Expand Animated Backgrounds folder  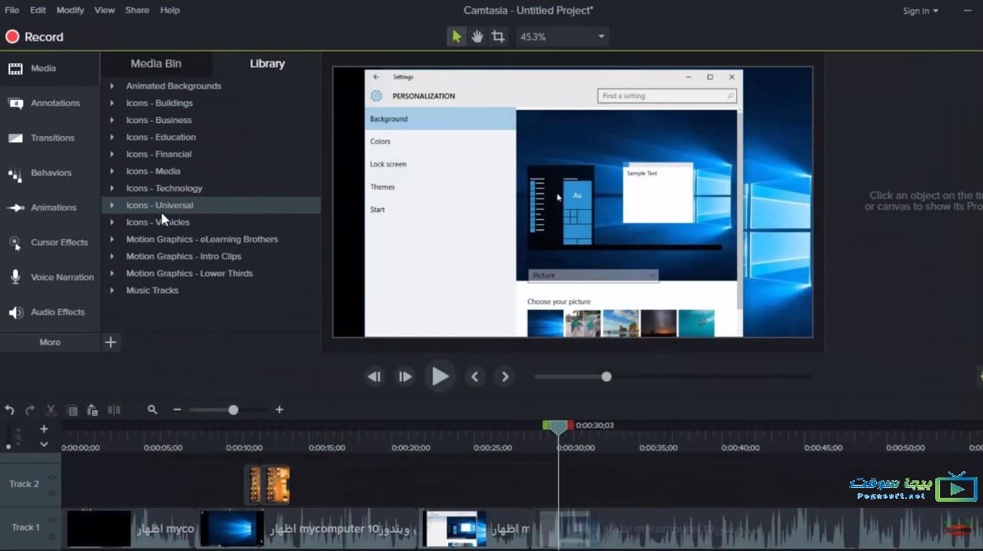click(112, 86)
